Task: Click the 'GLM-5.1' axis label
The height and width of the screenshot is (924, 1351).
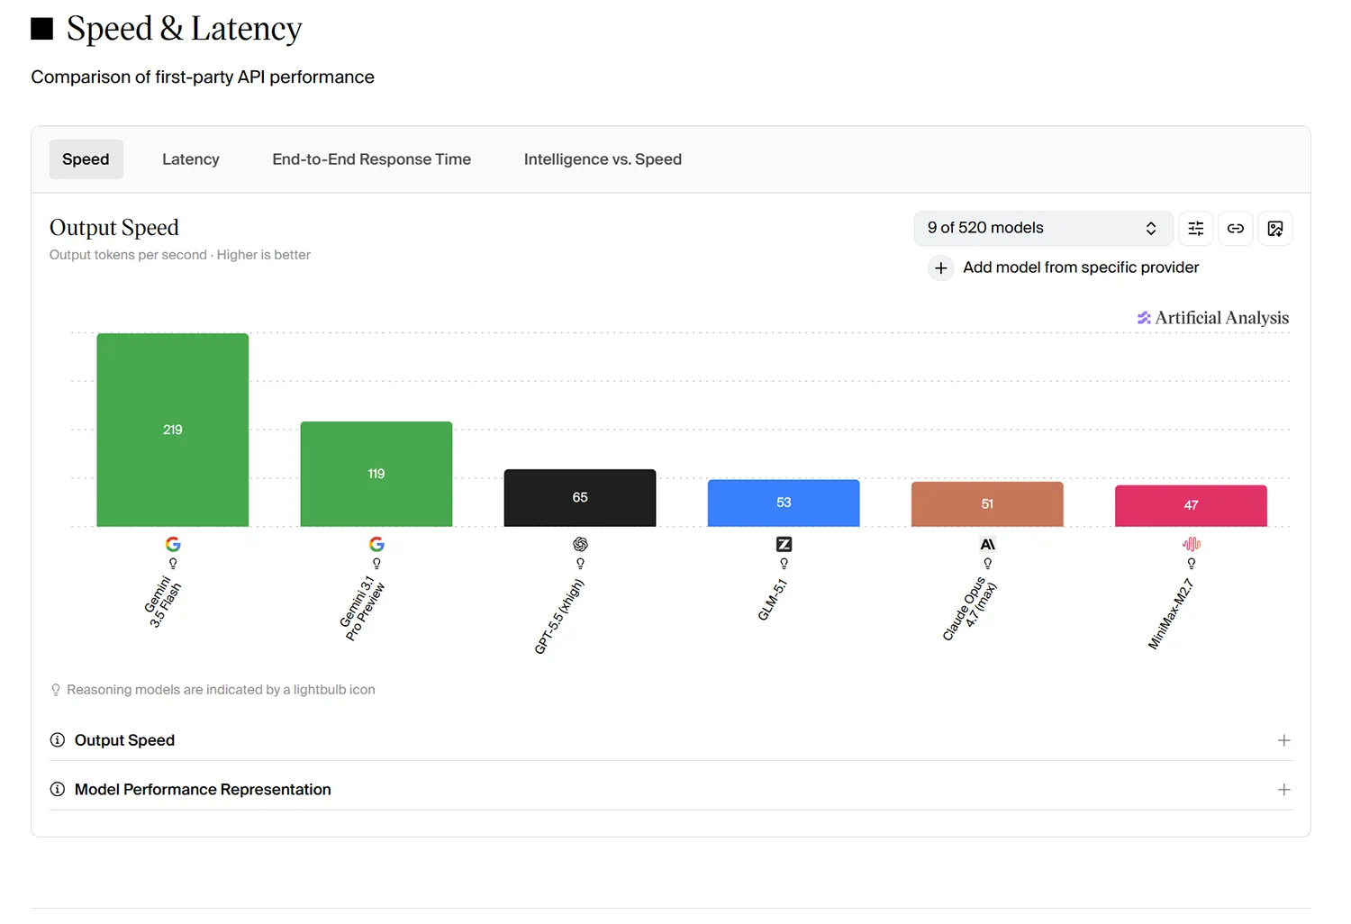Action: [x=773, y=600]
